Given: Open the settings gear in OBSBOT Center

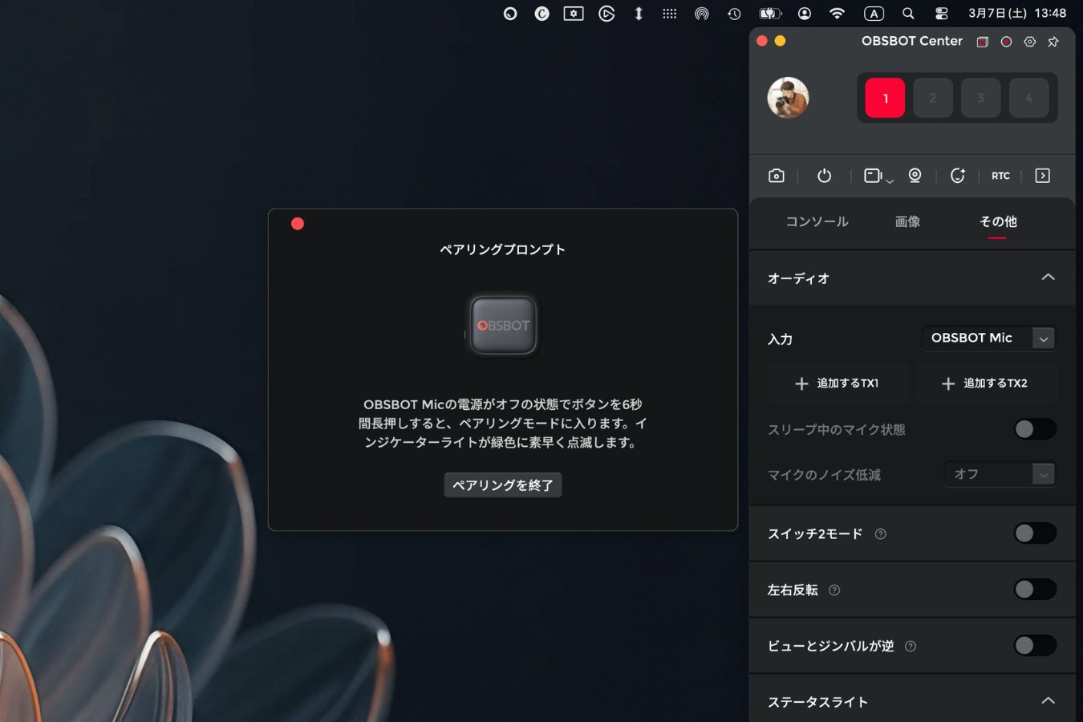Looking at the screenshot, I should pyautogui.click(x=1030, y=42).
